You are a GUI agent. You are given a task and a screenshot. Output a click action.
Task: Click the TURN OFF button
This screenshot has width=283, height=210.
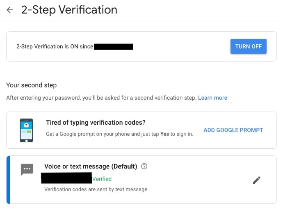pyautogui.click(x=248, y=46)
